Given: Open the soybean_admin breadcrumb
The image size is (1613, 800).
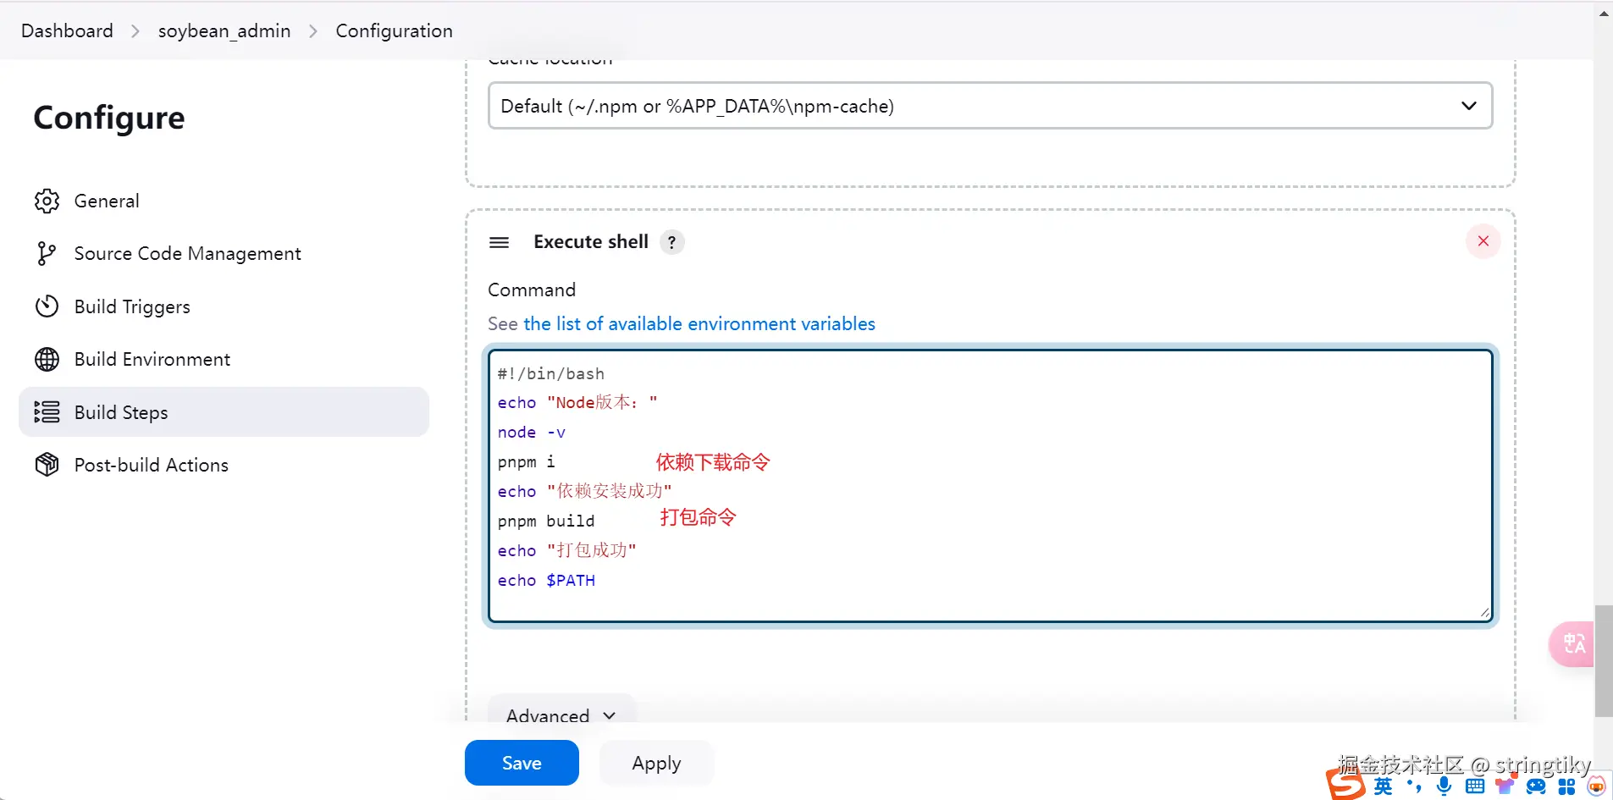Looking at the screenshot, I should coord(224,31).
